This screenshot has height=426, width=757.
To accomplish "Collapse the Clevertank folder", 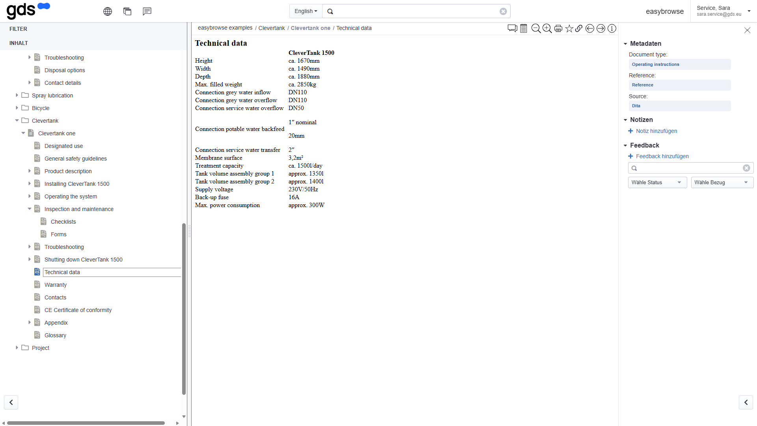I will pyautogui.click(x=17, y=120).
